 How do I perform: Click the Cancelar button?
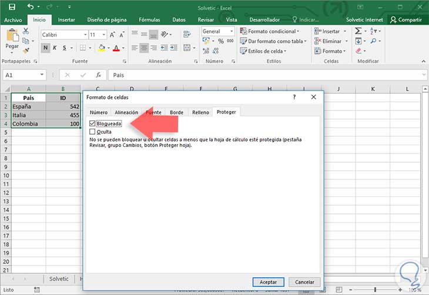[304, 282]
